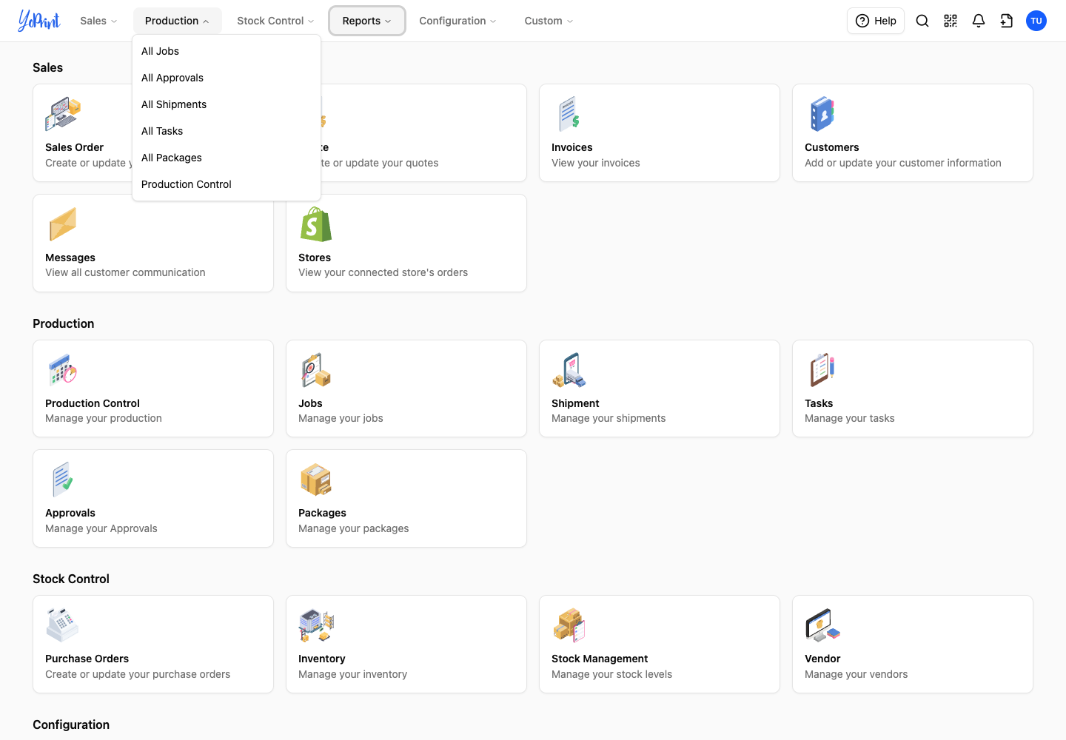Open the Shopify Stores icon
The width and height of the screenshot is (1066, 740).
tap(316, 224)
